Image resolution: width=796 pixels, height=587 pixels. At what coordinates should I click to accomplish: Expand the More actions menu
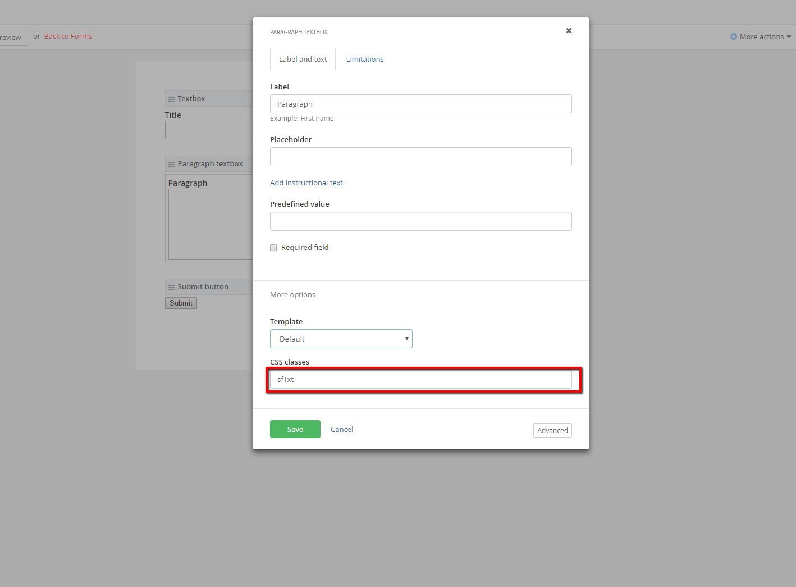[761, 37]
